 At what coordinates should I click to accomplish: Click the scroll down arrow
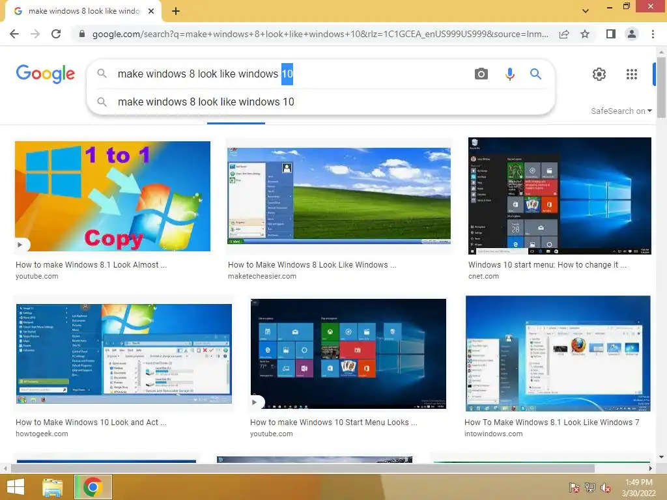click(661, 457)
